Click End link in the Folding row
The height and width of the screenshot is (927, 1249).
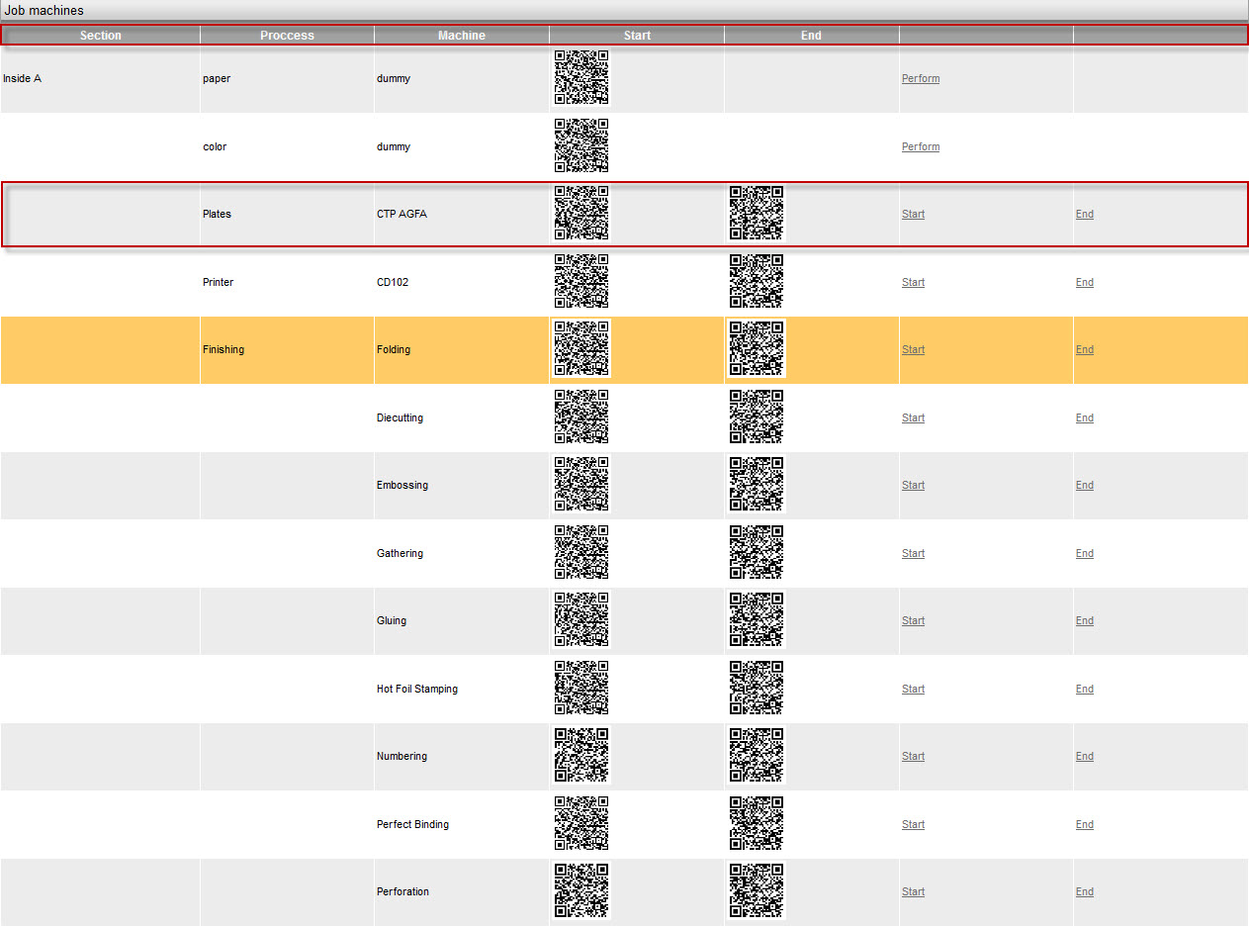[1085, 349]
